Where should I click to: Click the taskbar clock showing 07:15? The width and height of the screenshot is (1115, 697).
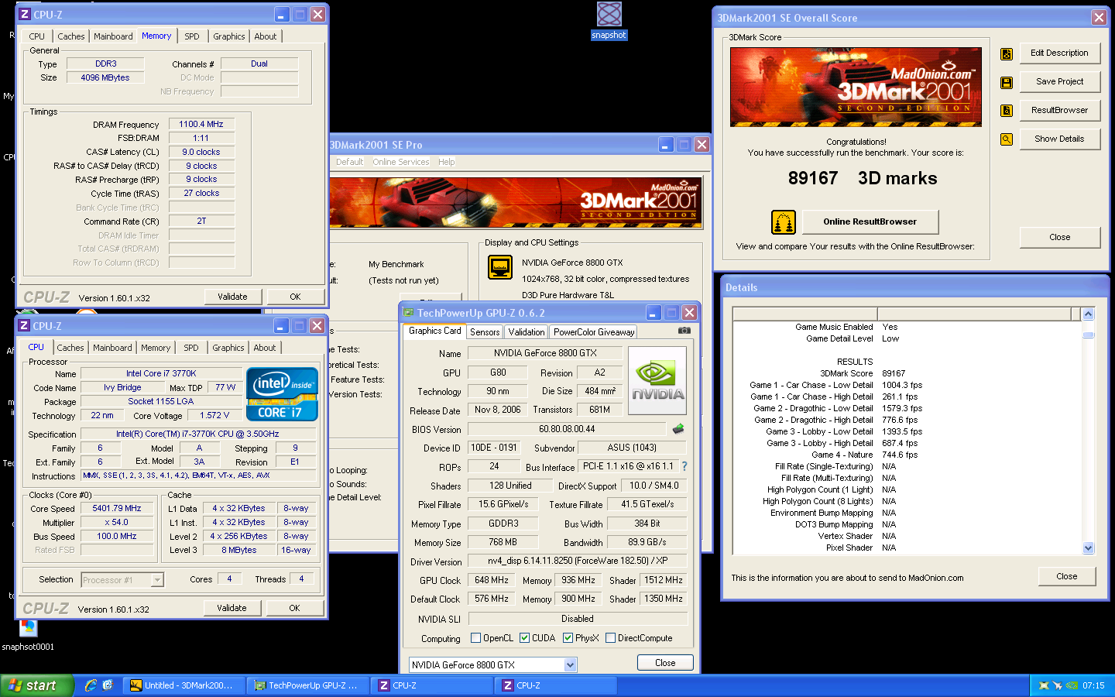1093,685
